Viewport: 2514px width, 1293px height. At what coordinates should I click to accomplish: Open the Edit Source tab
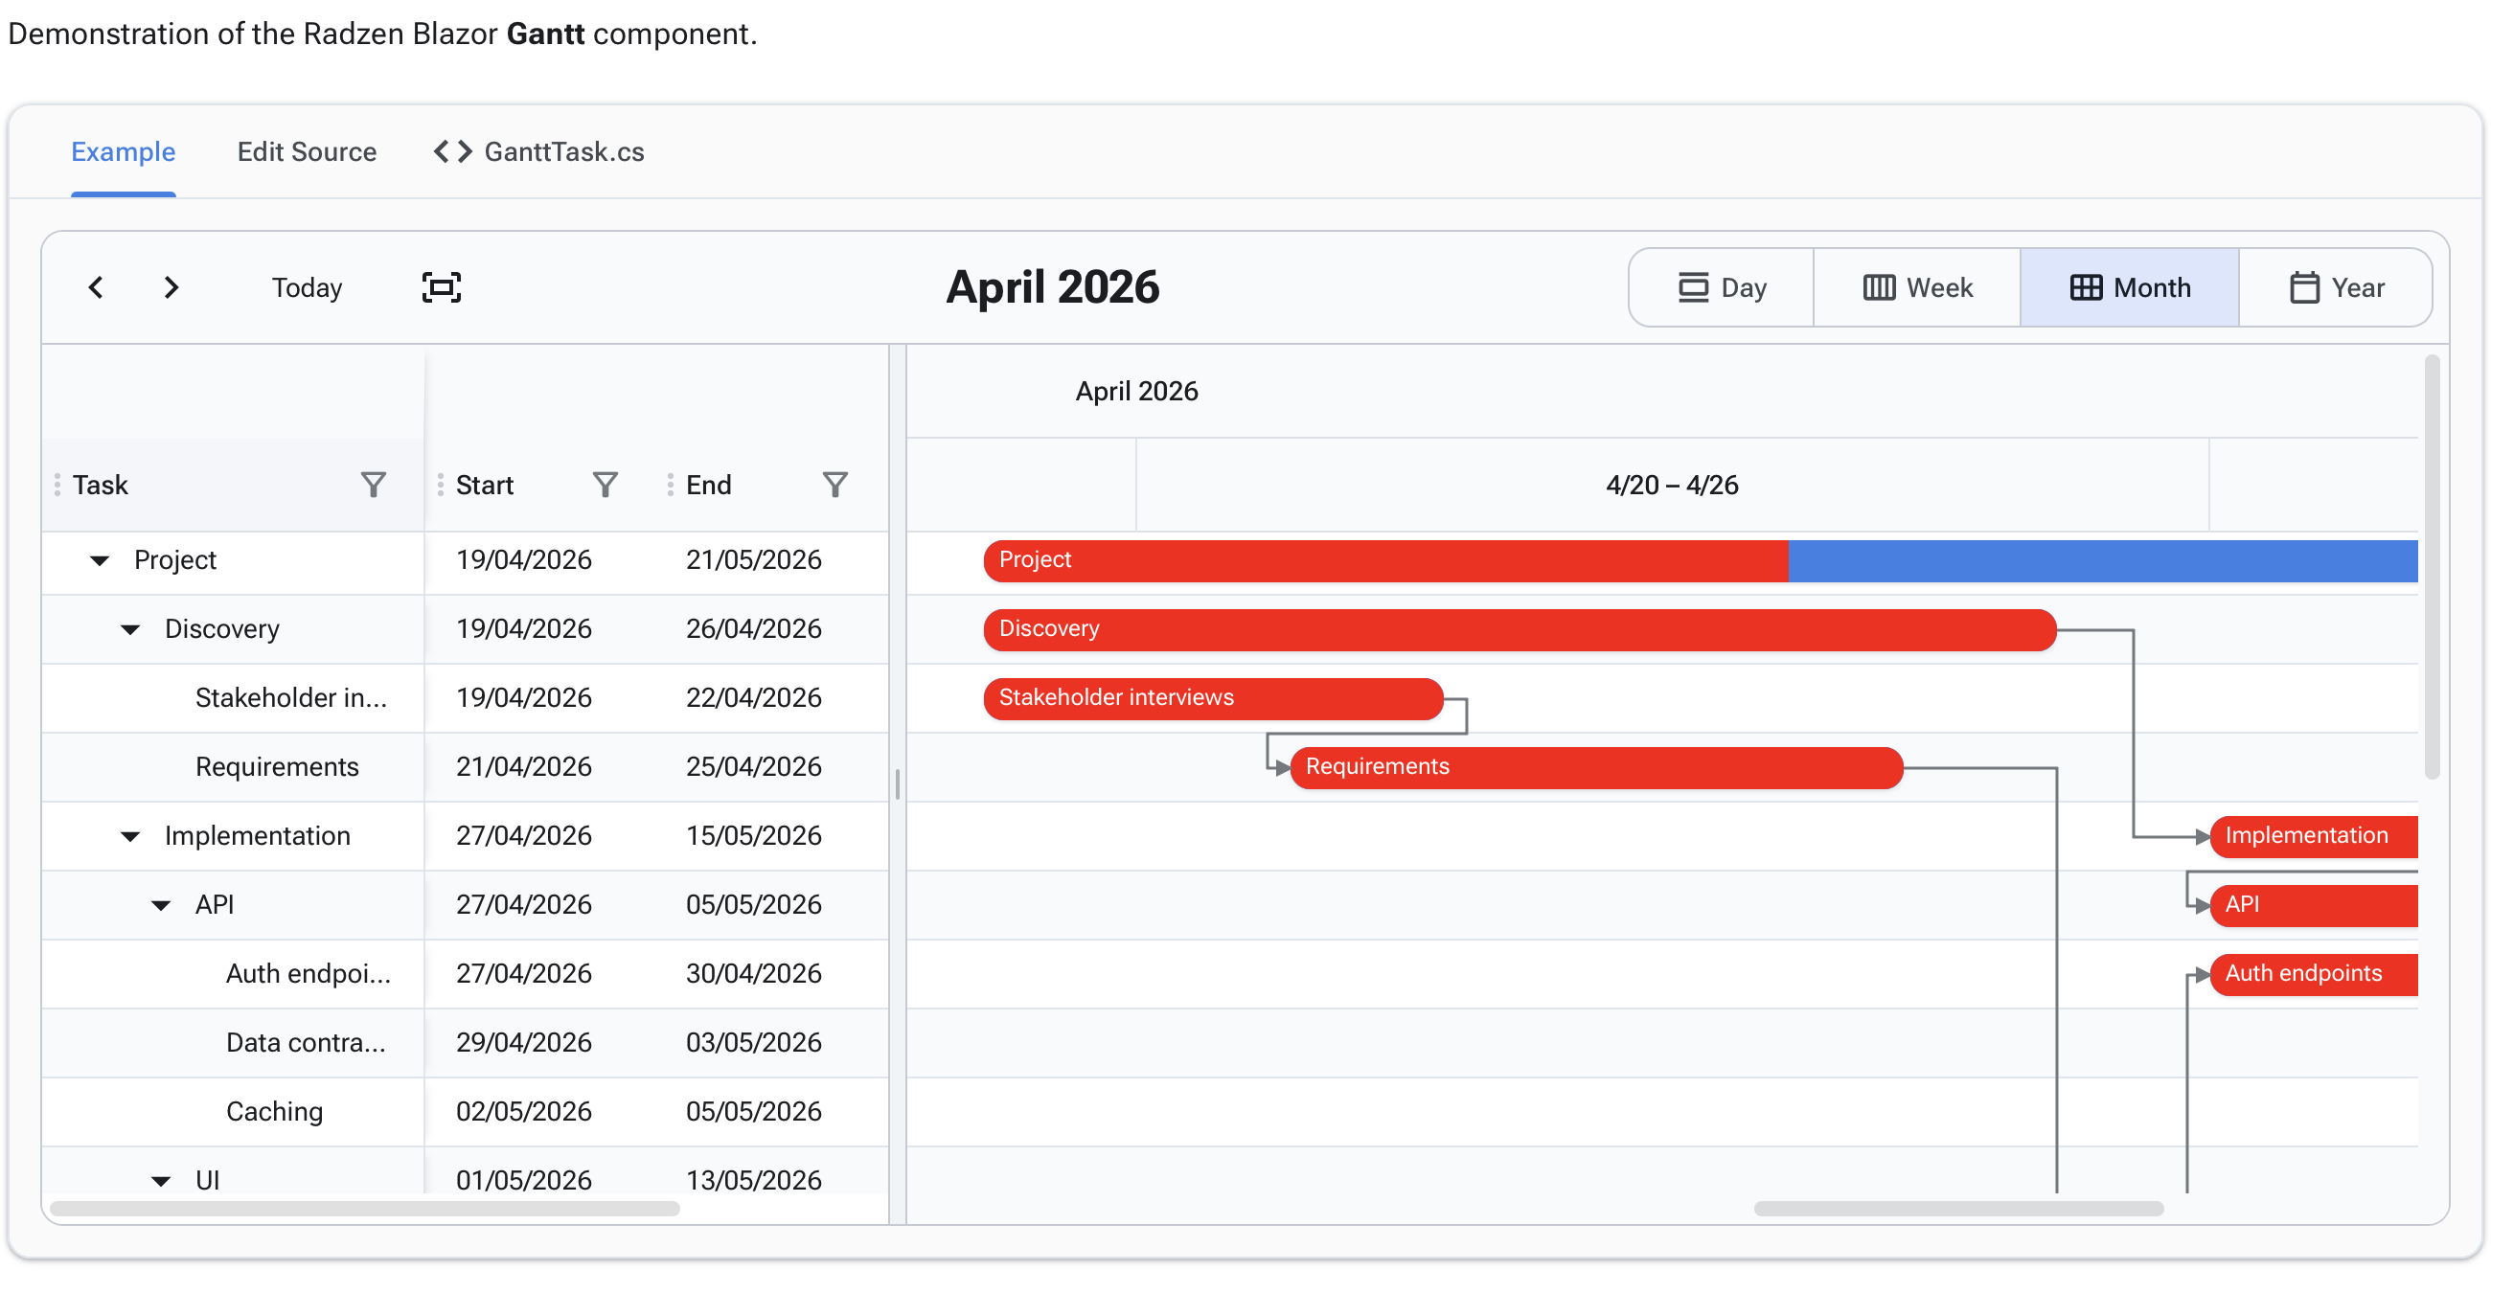point(307,152)
